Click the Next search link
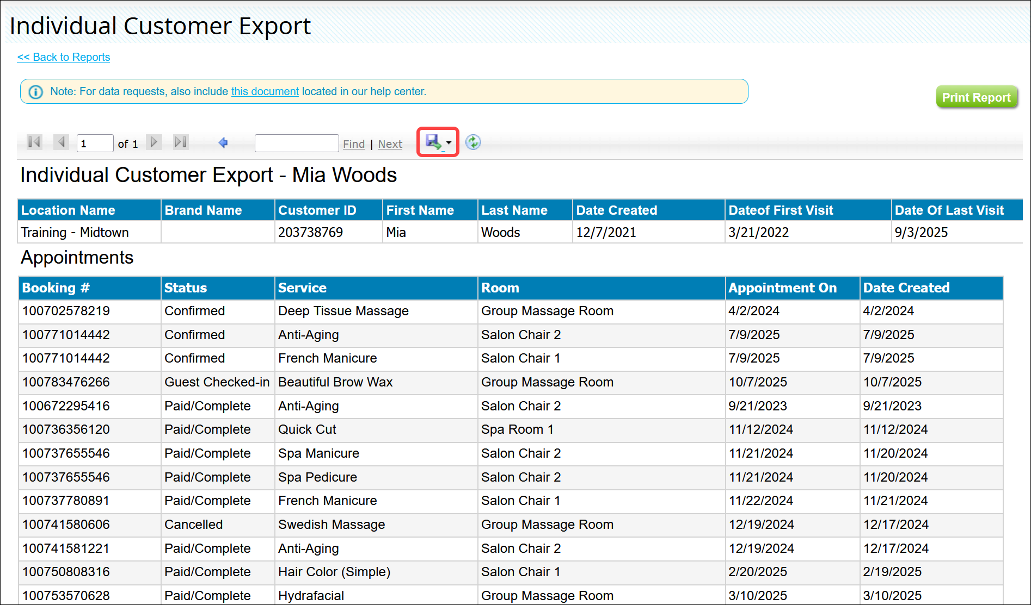This screenshot has height=605, width=1031. [390, 144]
